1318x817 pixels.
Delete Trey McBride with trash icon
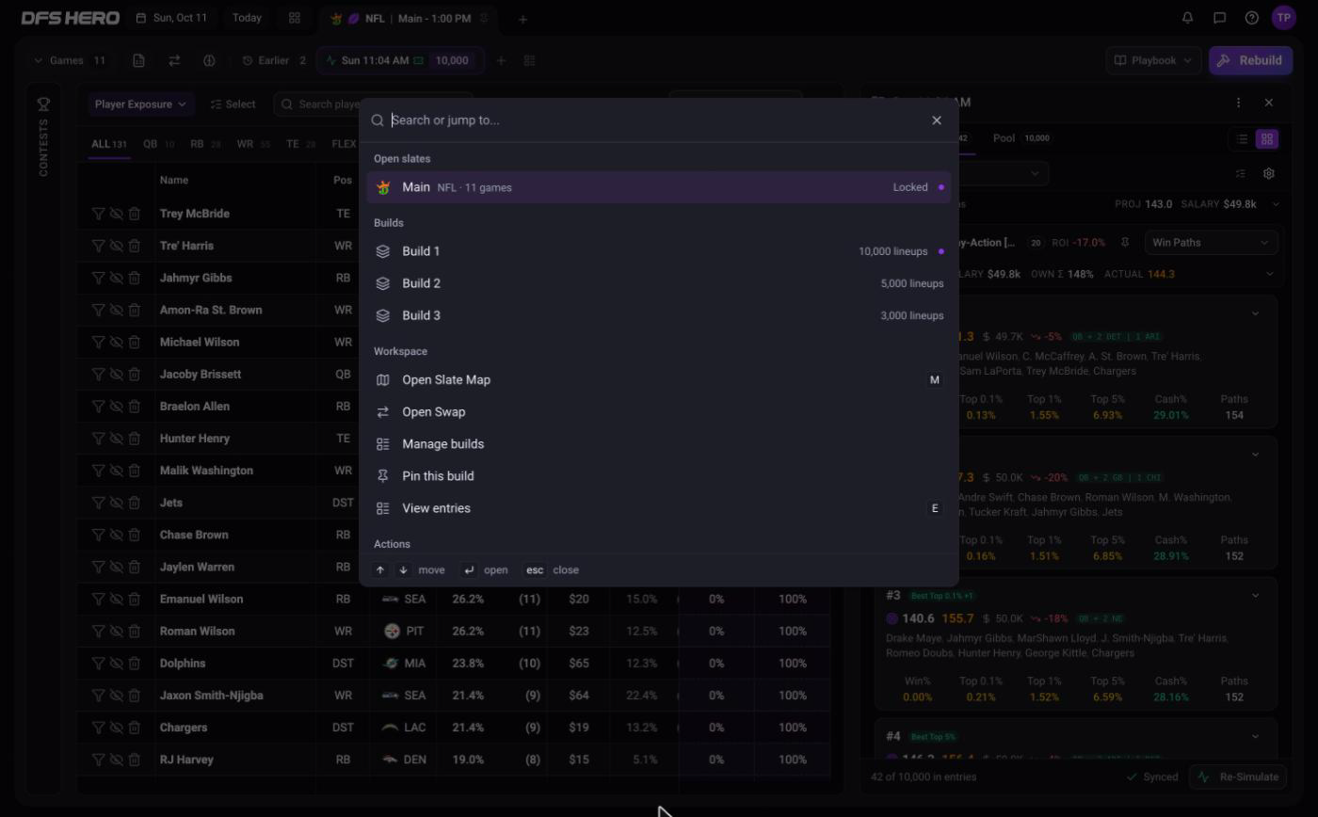pyautogui.click(x=134, y=214)
